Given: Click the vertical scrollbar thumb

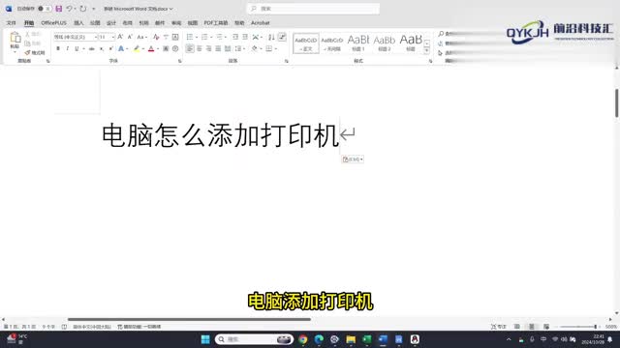Looking at the screenshot, I should tap(616, 103).
